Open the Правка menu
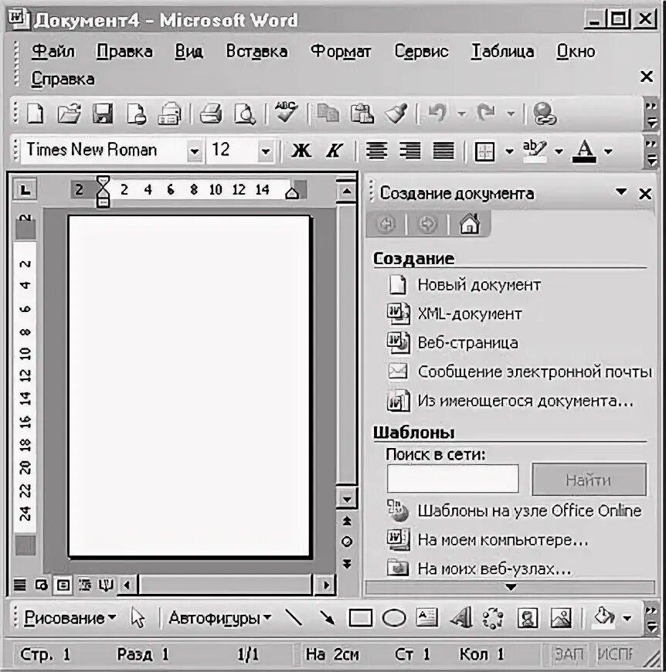The image size is (666, 672). pyautogui.click(x=124, y=52)
